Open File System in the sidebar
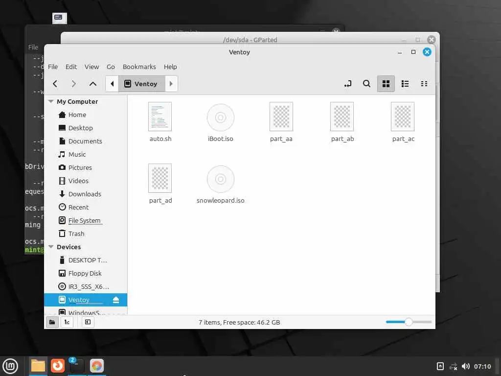This screenshot has width=501, height=376. [x=86, y=220]
